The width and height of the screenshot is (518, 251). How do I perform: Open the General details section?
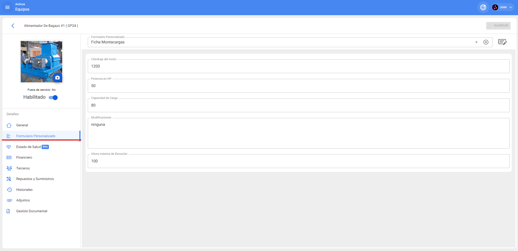coord(22,125)
